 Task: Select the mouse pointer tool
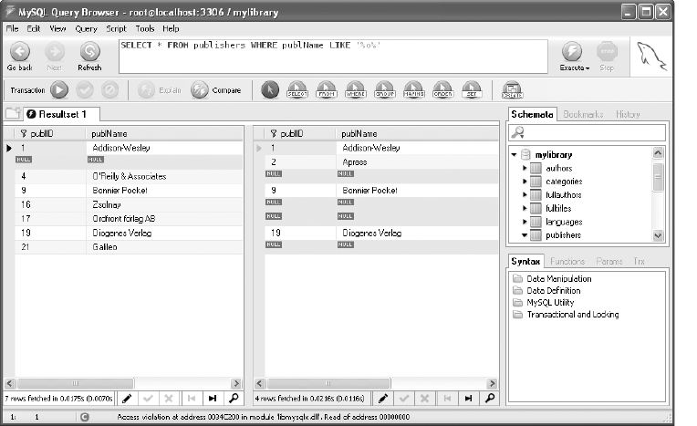(270, 89)
